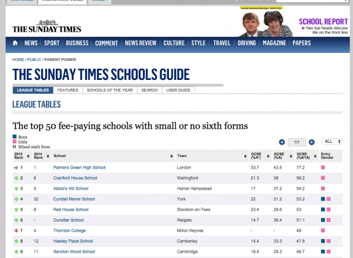Switch to SCHOOLS OF THE YEAR tab
This screenshot has width=353, height=258.
pos(109,90)
